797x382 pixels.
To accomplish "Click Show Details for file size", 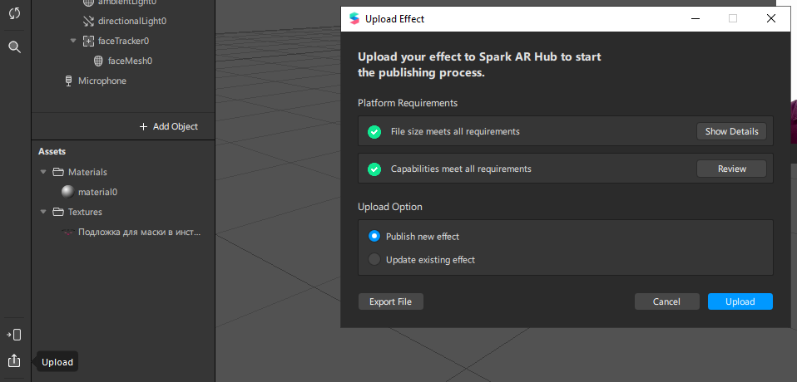I will coord(731,131).
